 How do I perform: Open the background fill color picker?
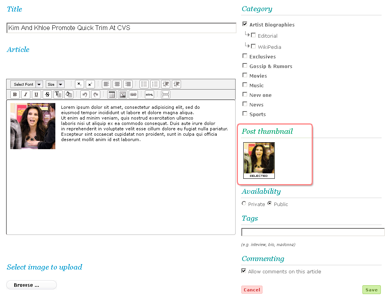click(69, 95)
